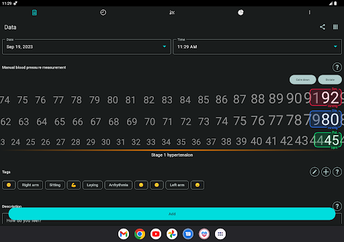Switch to the chart graph tab
The width and height of the screenshot is (344, 242).
[172, 13]
